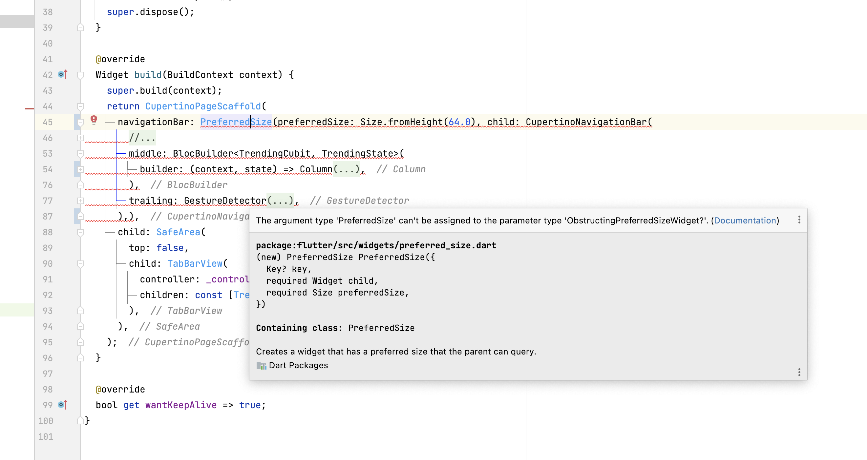Viewport: 867px width, 460px height.
Task: Open the Documentation link in the error popup
Action: pyautogui.click(x=746, y=220)
